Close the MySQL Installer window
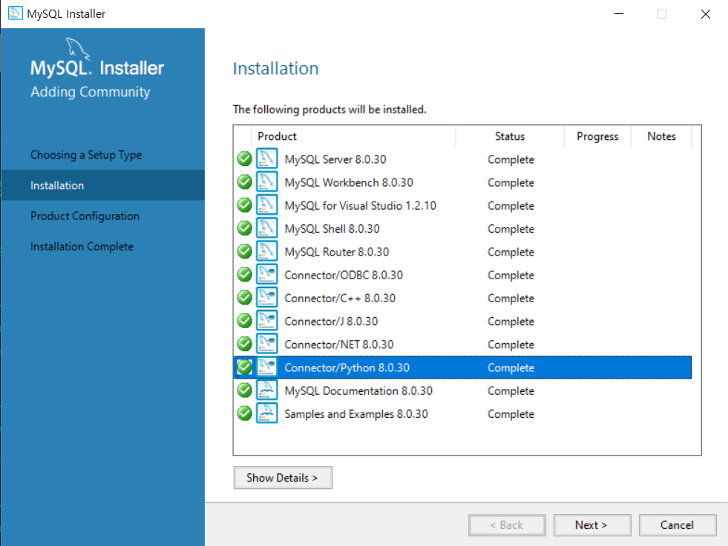 tap(705, 14)
